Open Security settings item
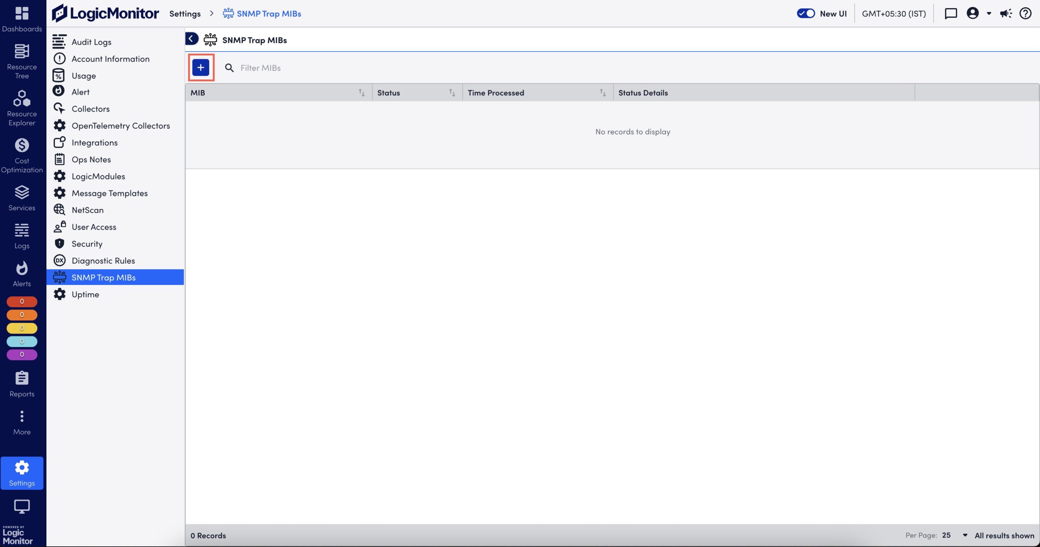Viewport: 1040px width, 547px height. 115,244
